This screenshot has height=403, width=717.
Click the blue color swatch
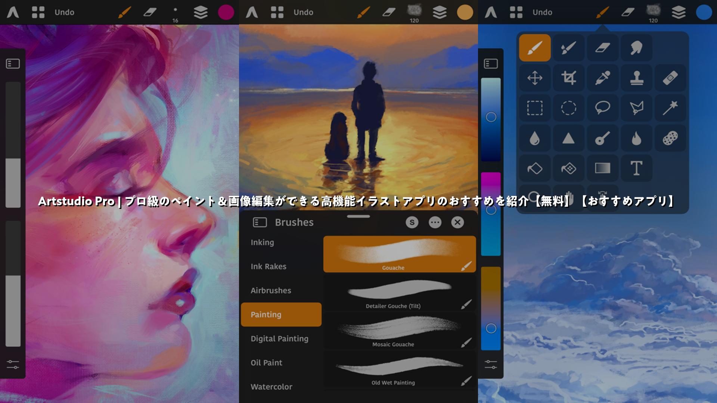(x=704, y=12)
